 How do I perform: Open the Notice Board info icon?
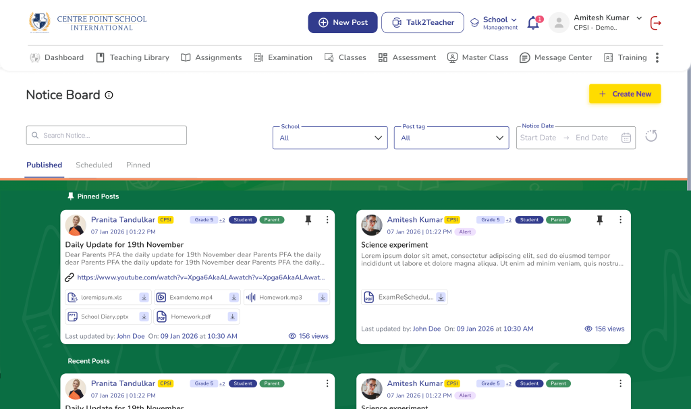coord(109,95)
